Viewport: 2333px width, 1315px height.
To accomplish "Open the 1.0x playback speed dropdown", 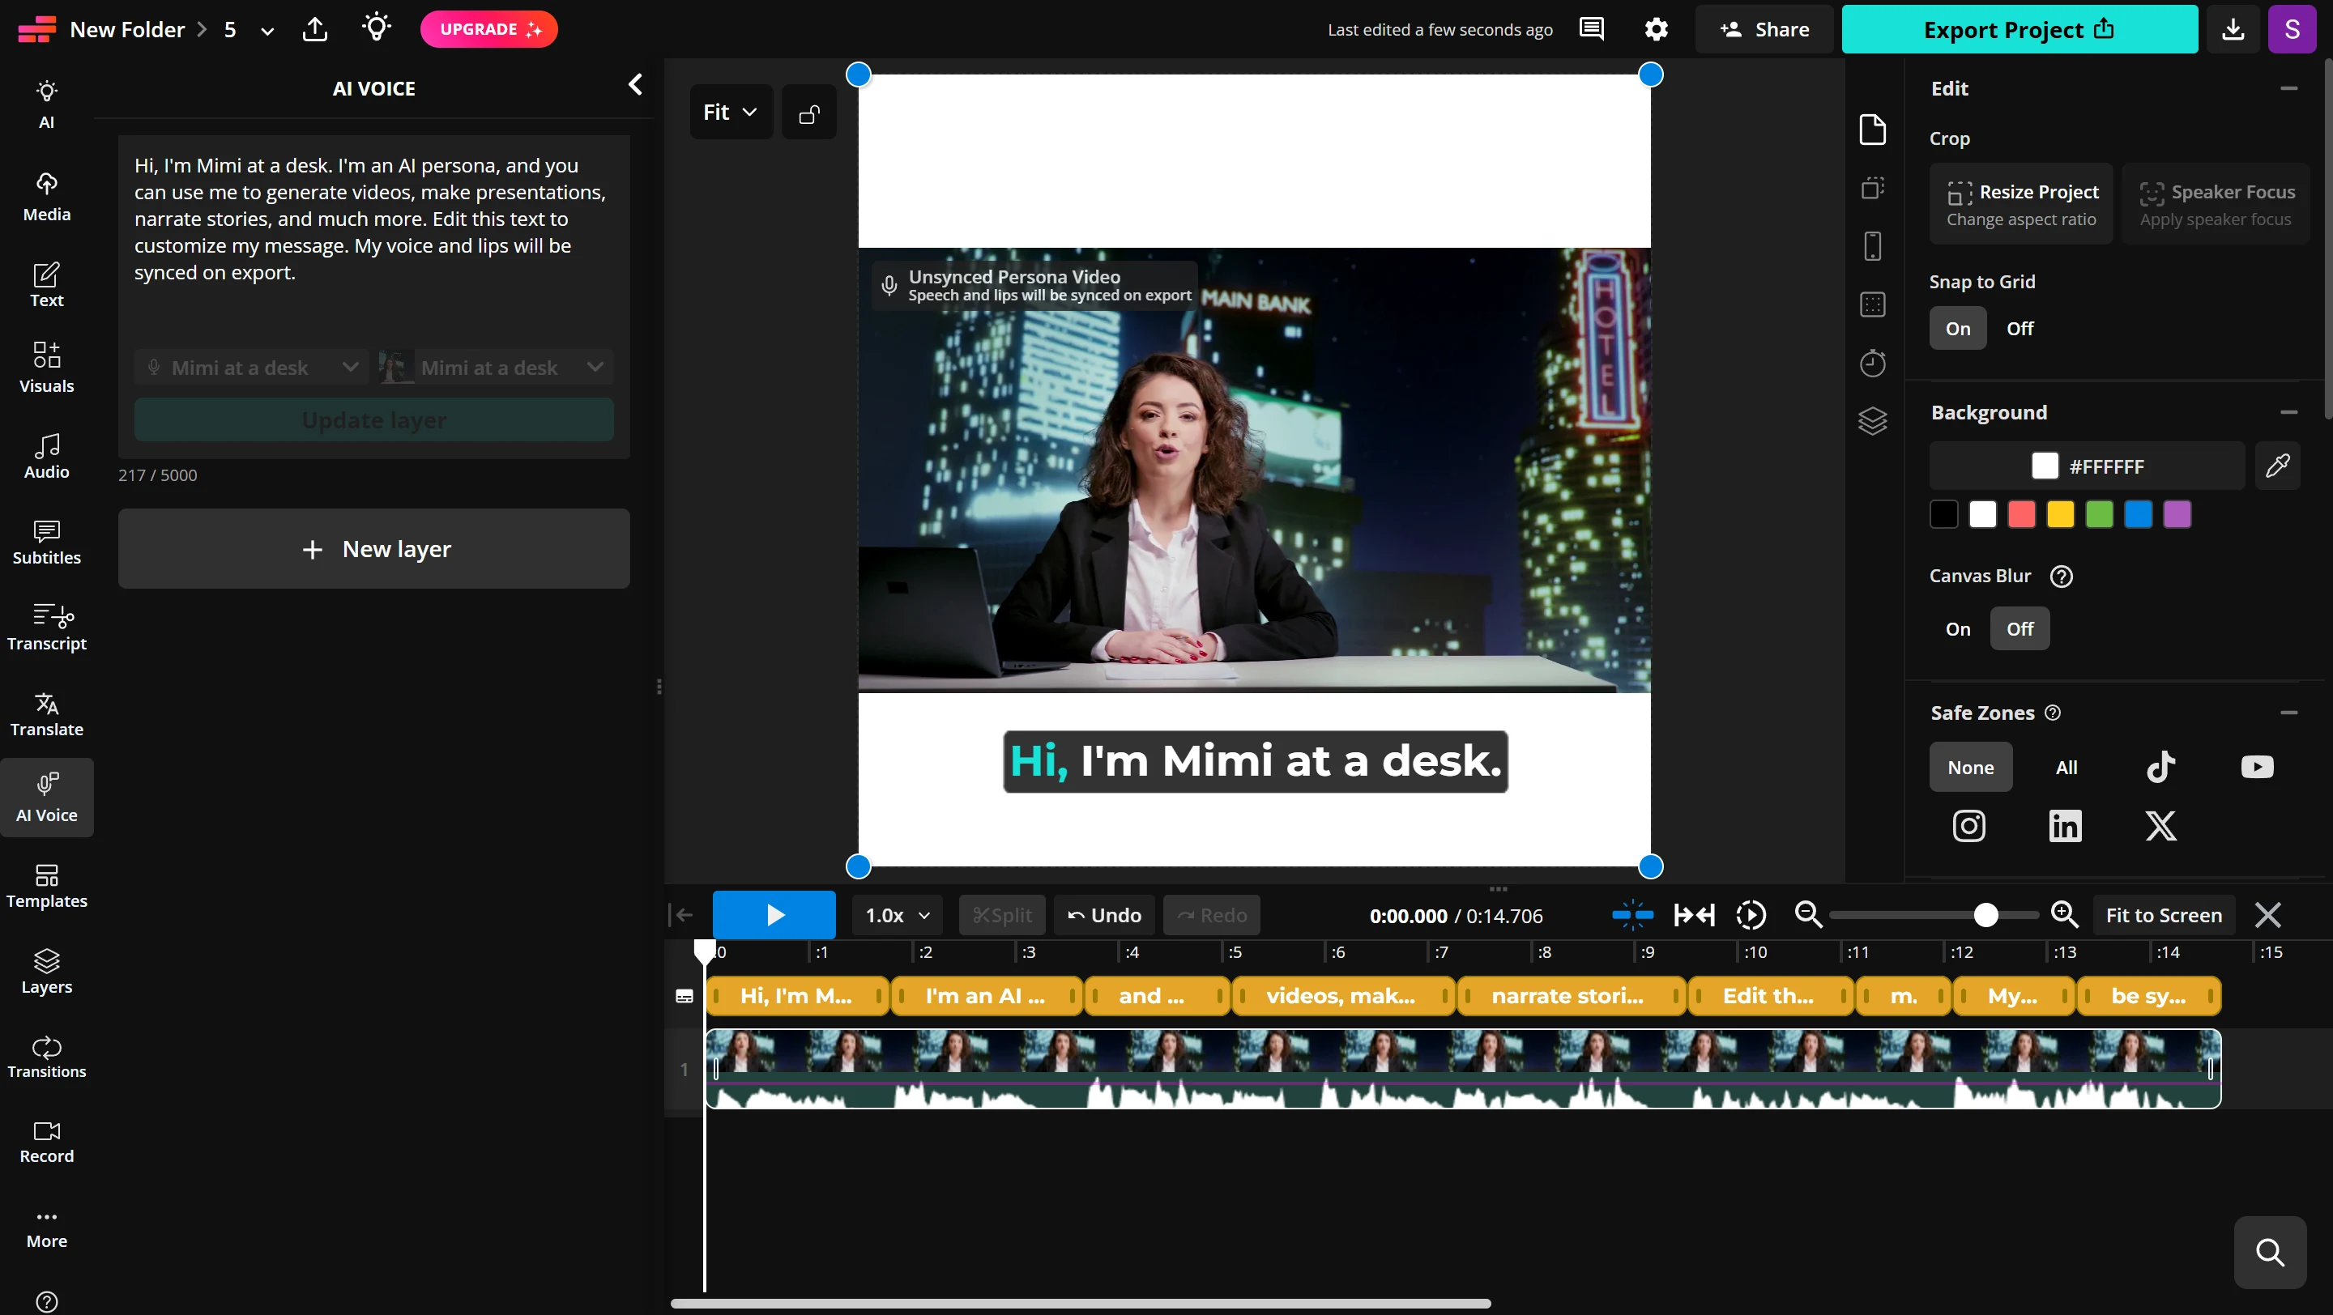I will click(x=897, y=915).
